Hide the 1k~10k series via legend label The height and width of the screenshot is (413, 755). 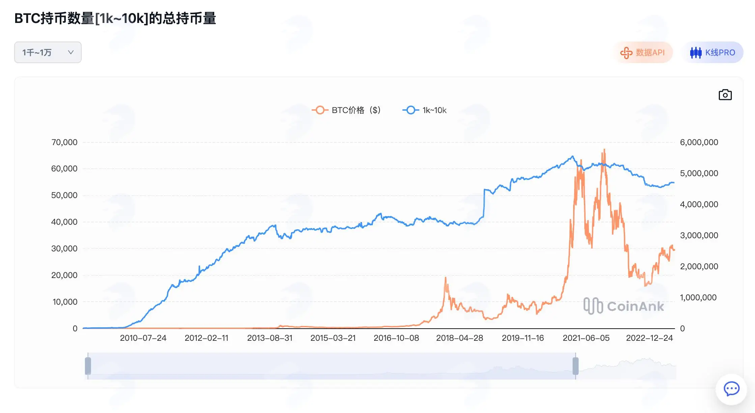click(x=435, y=110)
